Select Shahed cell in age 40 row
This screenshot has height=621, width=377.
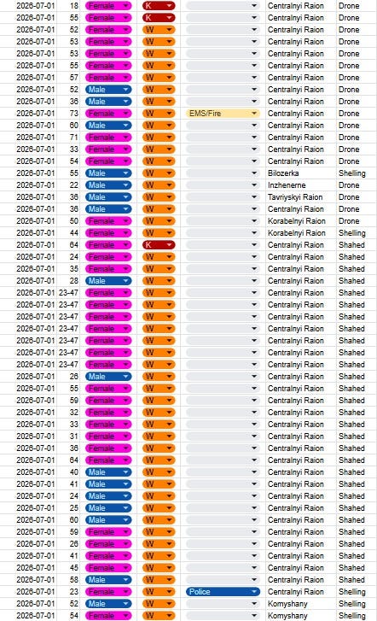[x=356, y=472]
